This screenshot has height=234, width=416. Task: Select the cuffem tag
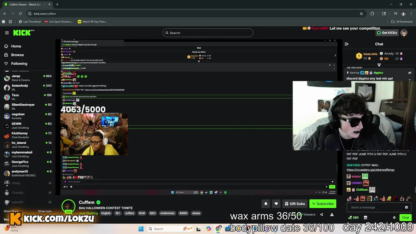(x=129, y=213)
